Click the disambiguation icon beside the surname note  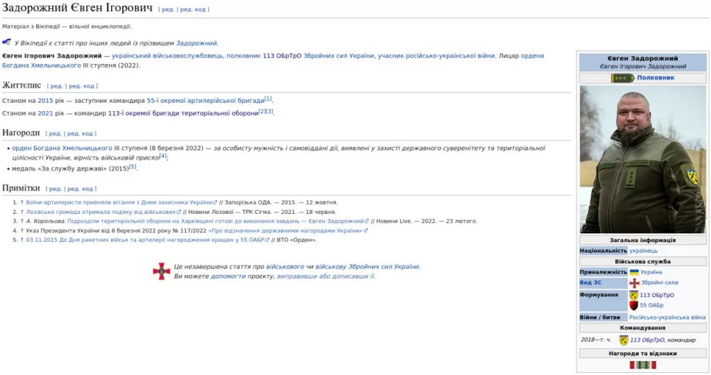pos(6,42)
